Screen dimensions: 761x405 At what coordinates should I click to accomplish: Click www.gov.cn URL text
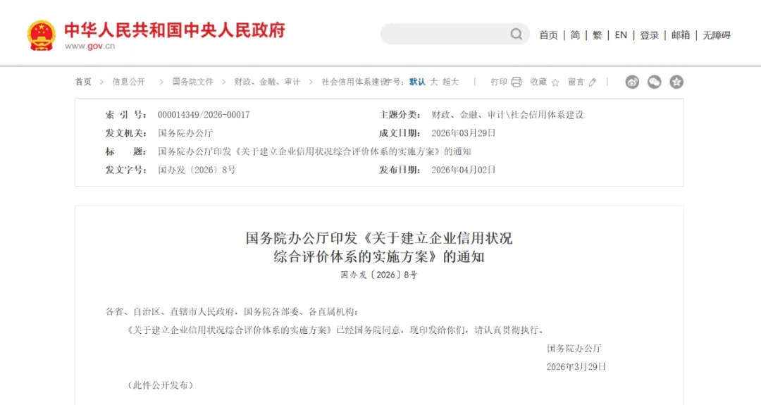[89, 46]
